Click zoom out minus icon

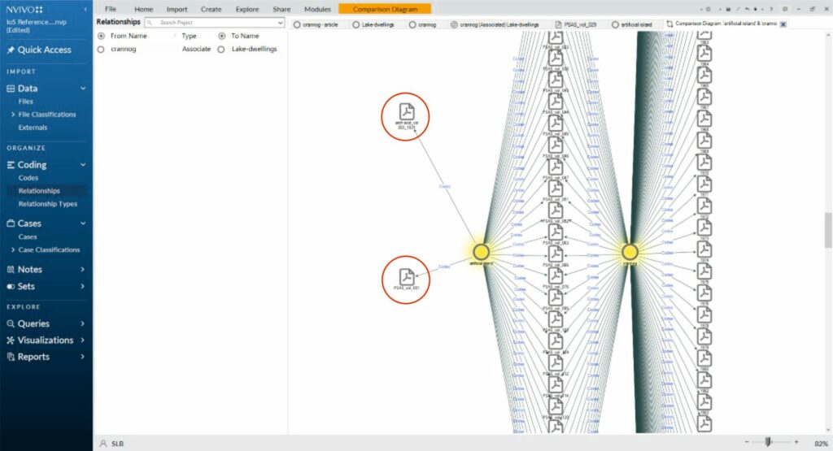[747, 442]
